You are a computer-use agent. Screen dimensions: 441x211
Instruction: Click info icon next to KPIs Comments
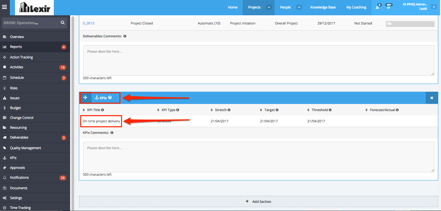tap(112, 133)
